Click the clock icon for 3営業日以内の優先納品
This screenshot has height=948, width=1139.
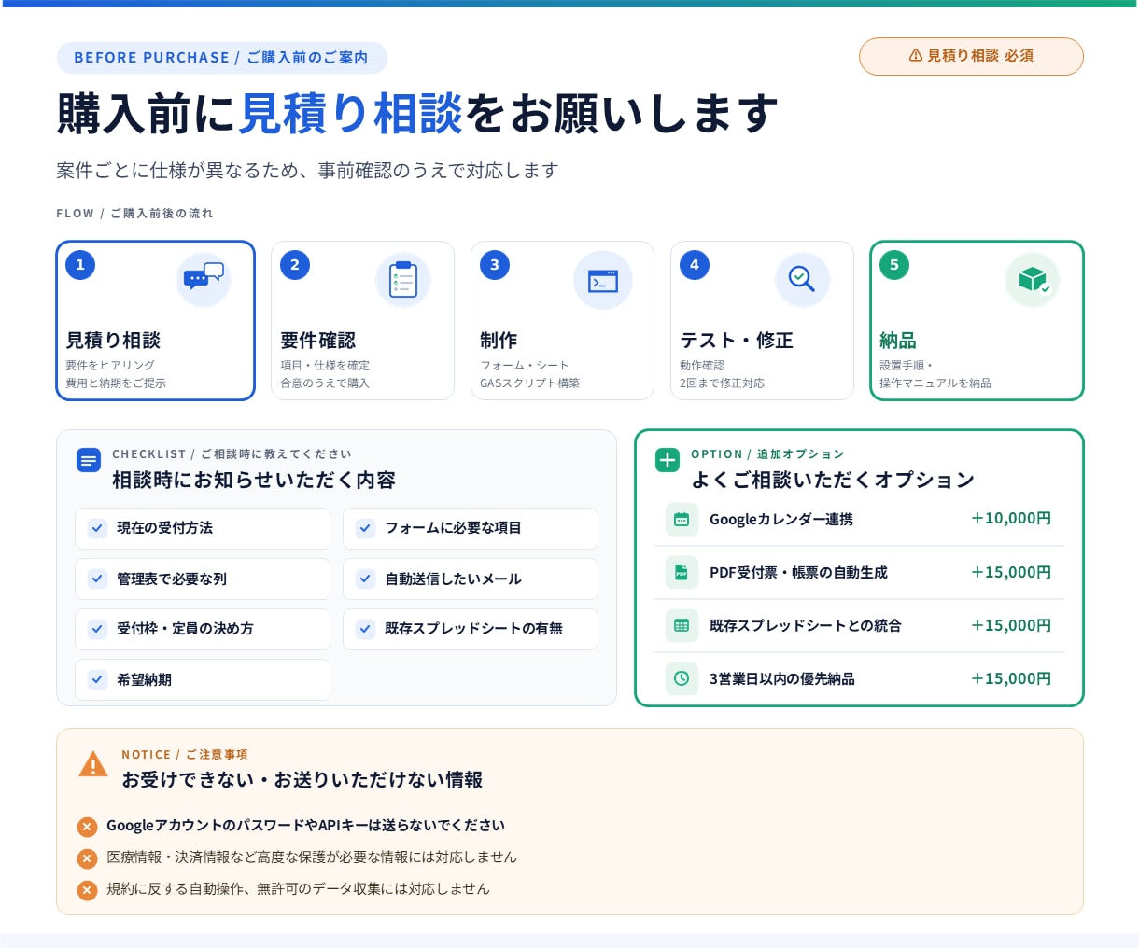682,679
